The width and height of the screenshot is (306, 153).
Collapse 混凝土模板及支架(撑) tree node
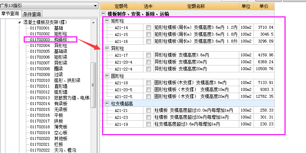tap(19, 22)
